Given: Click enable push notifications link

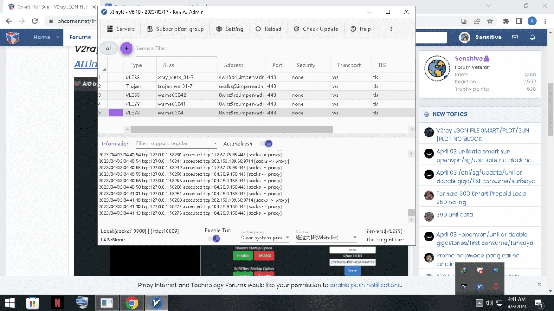Looking at the screenshot, I should [x=366, y=285].
